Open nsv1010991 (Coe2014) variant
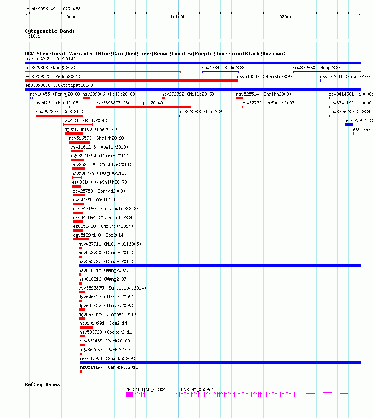 86,327
